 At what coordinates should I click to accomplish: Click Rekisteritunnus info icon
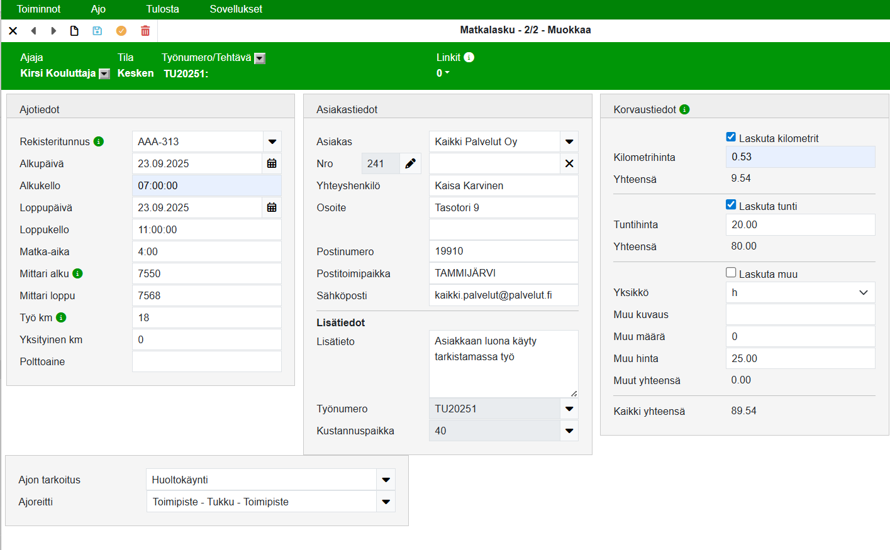pyautogui.click(x=99, y=141)
